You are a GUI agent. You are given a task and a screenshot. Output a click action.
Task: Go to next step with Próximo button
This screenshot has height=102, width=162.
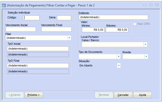click(34, 95)
